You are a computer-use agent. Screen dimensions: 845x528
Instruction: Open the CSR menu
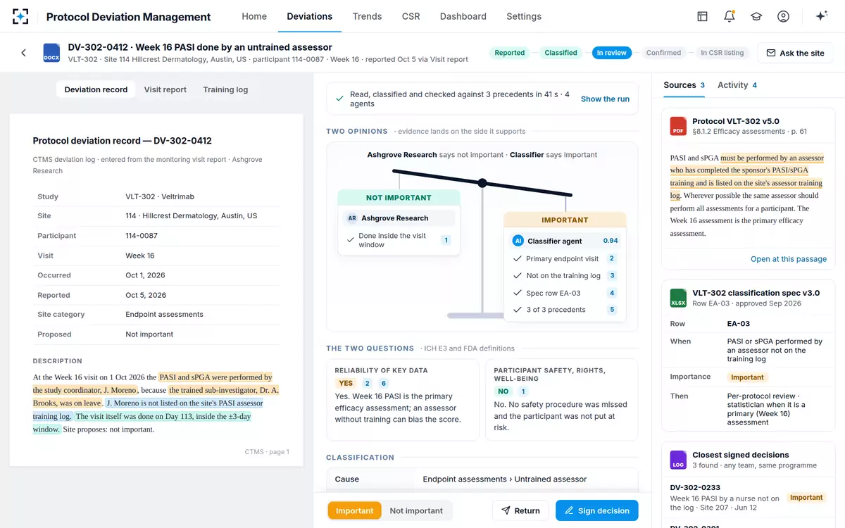coord(411,16)
